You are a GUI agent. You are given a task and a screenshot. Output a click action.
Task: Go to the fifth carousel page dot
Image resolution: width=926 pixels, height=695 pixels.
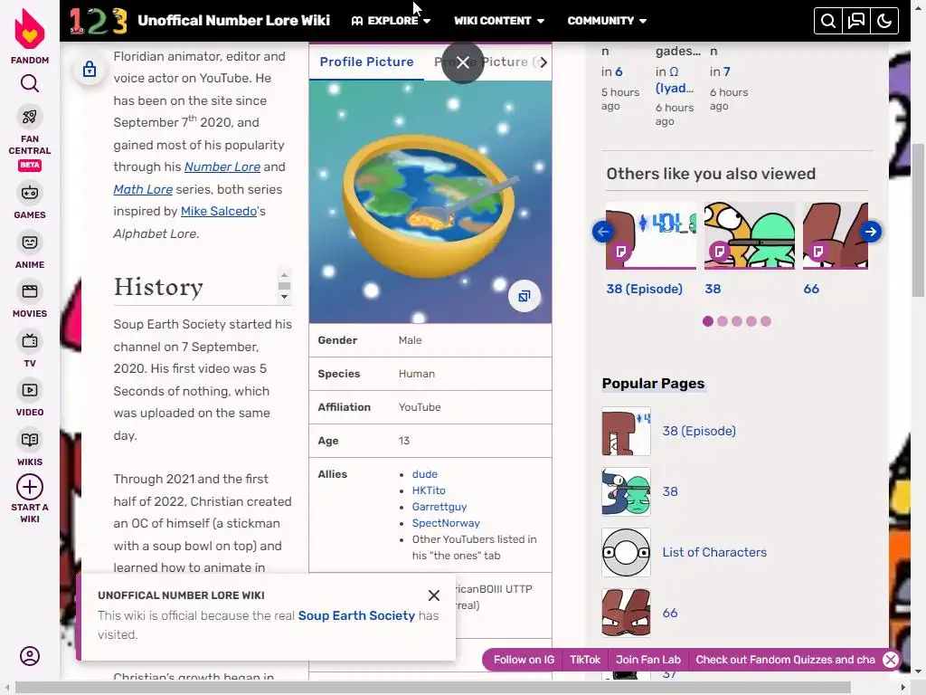click(766, 321)
